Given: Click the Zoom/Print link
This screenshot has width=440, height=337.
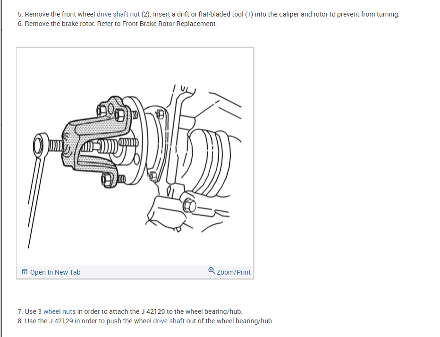Looking at the screenshot, I should 229,272.
